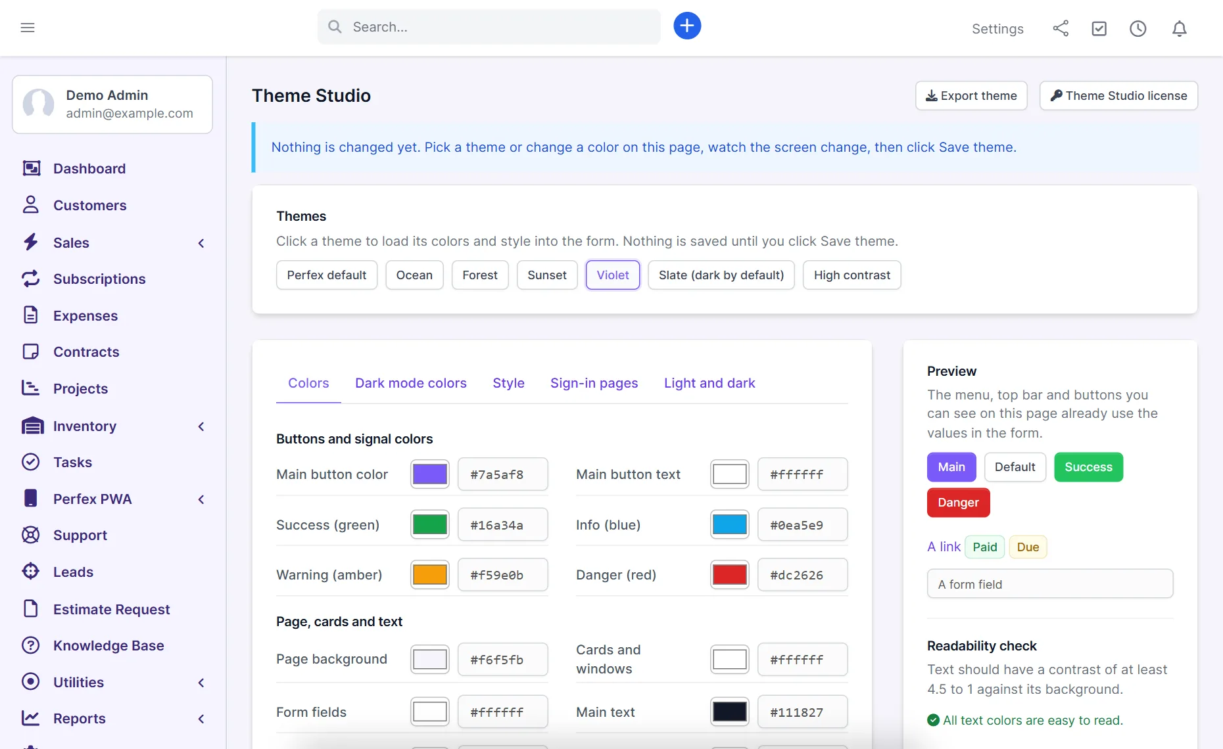Viewport: 1223px width, 749px height.
Task: Click the blue plus quick-create icon
Action: click(x=687, y=26)
